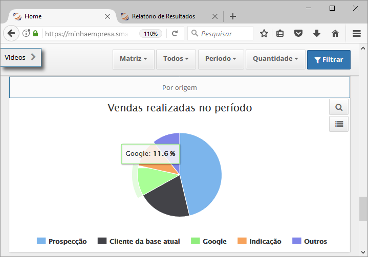
Task: Bookmark this page with the star icon
Action: [264, 34]
